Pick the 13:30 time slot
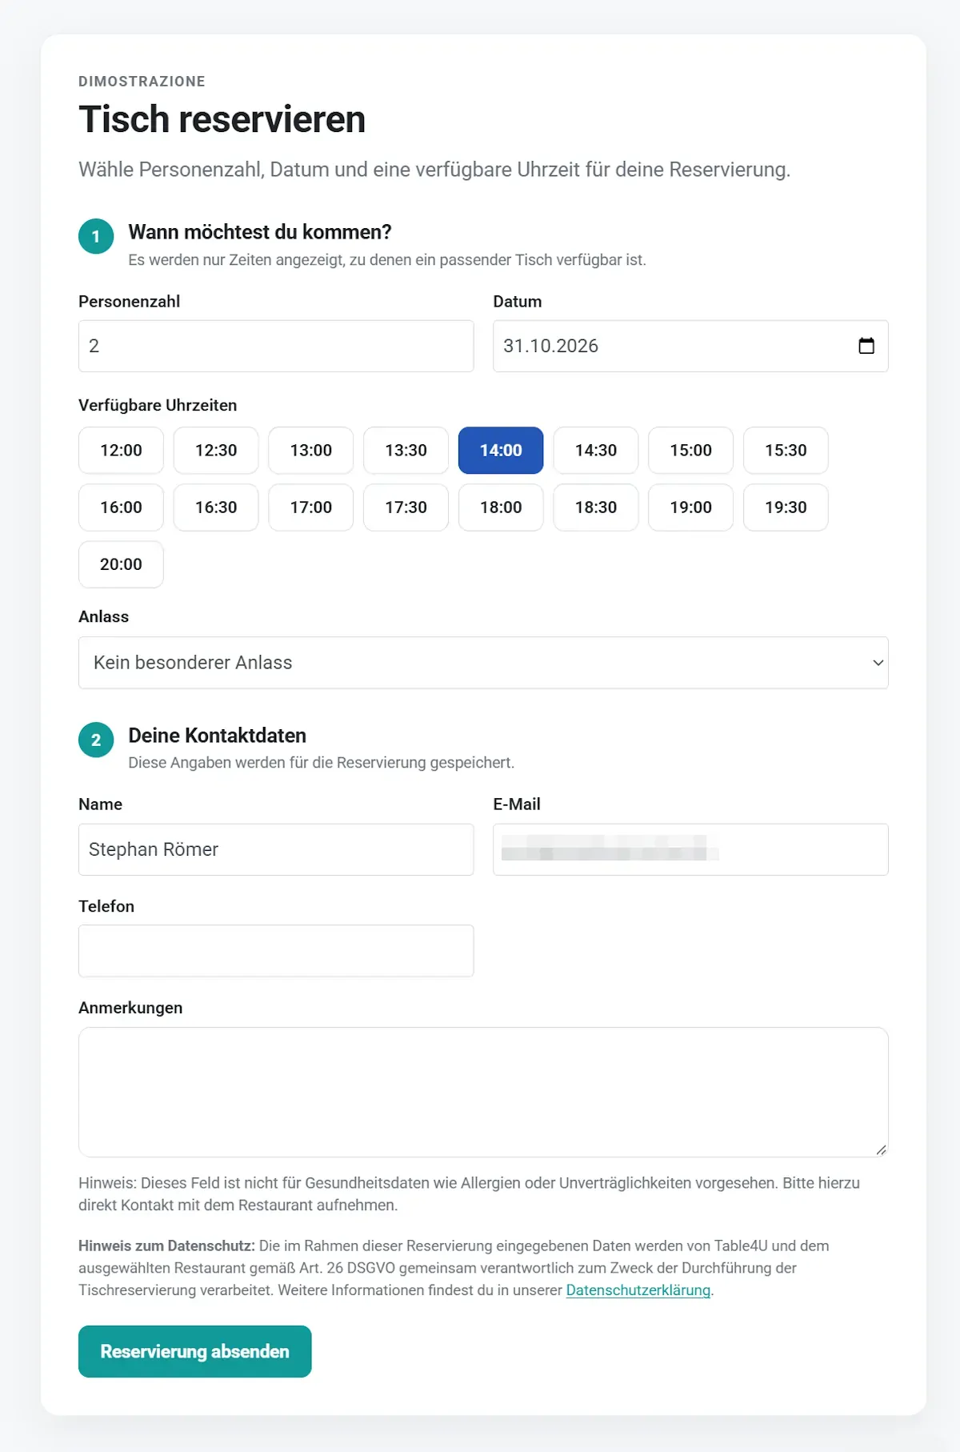 coord(406,451)
